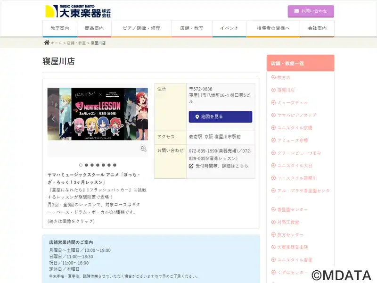Screen dimensions: 377x283
Task: Enlarge the slide with magnifier icon
Action: click(143, 148)
